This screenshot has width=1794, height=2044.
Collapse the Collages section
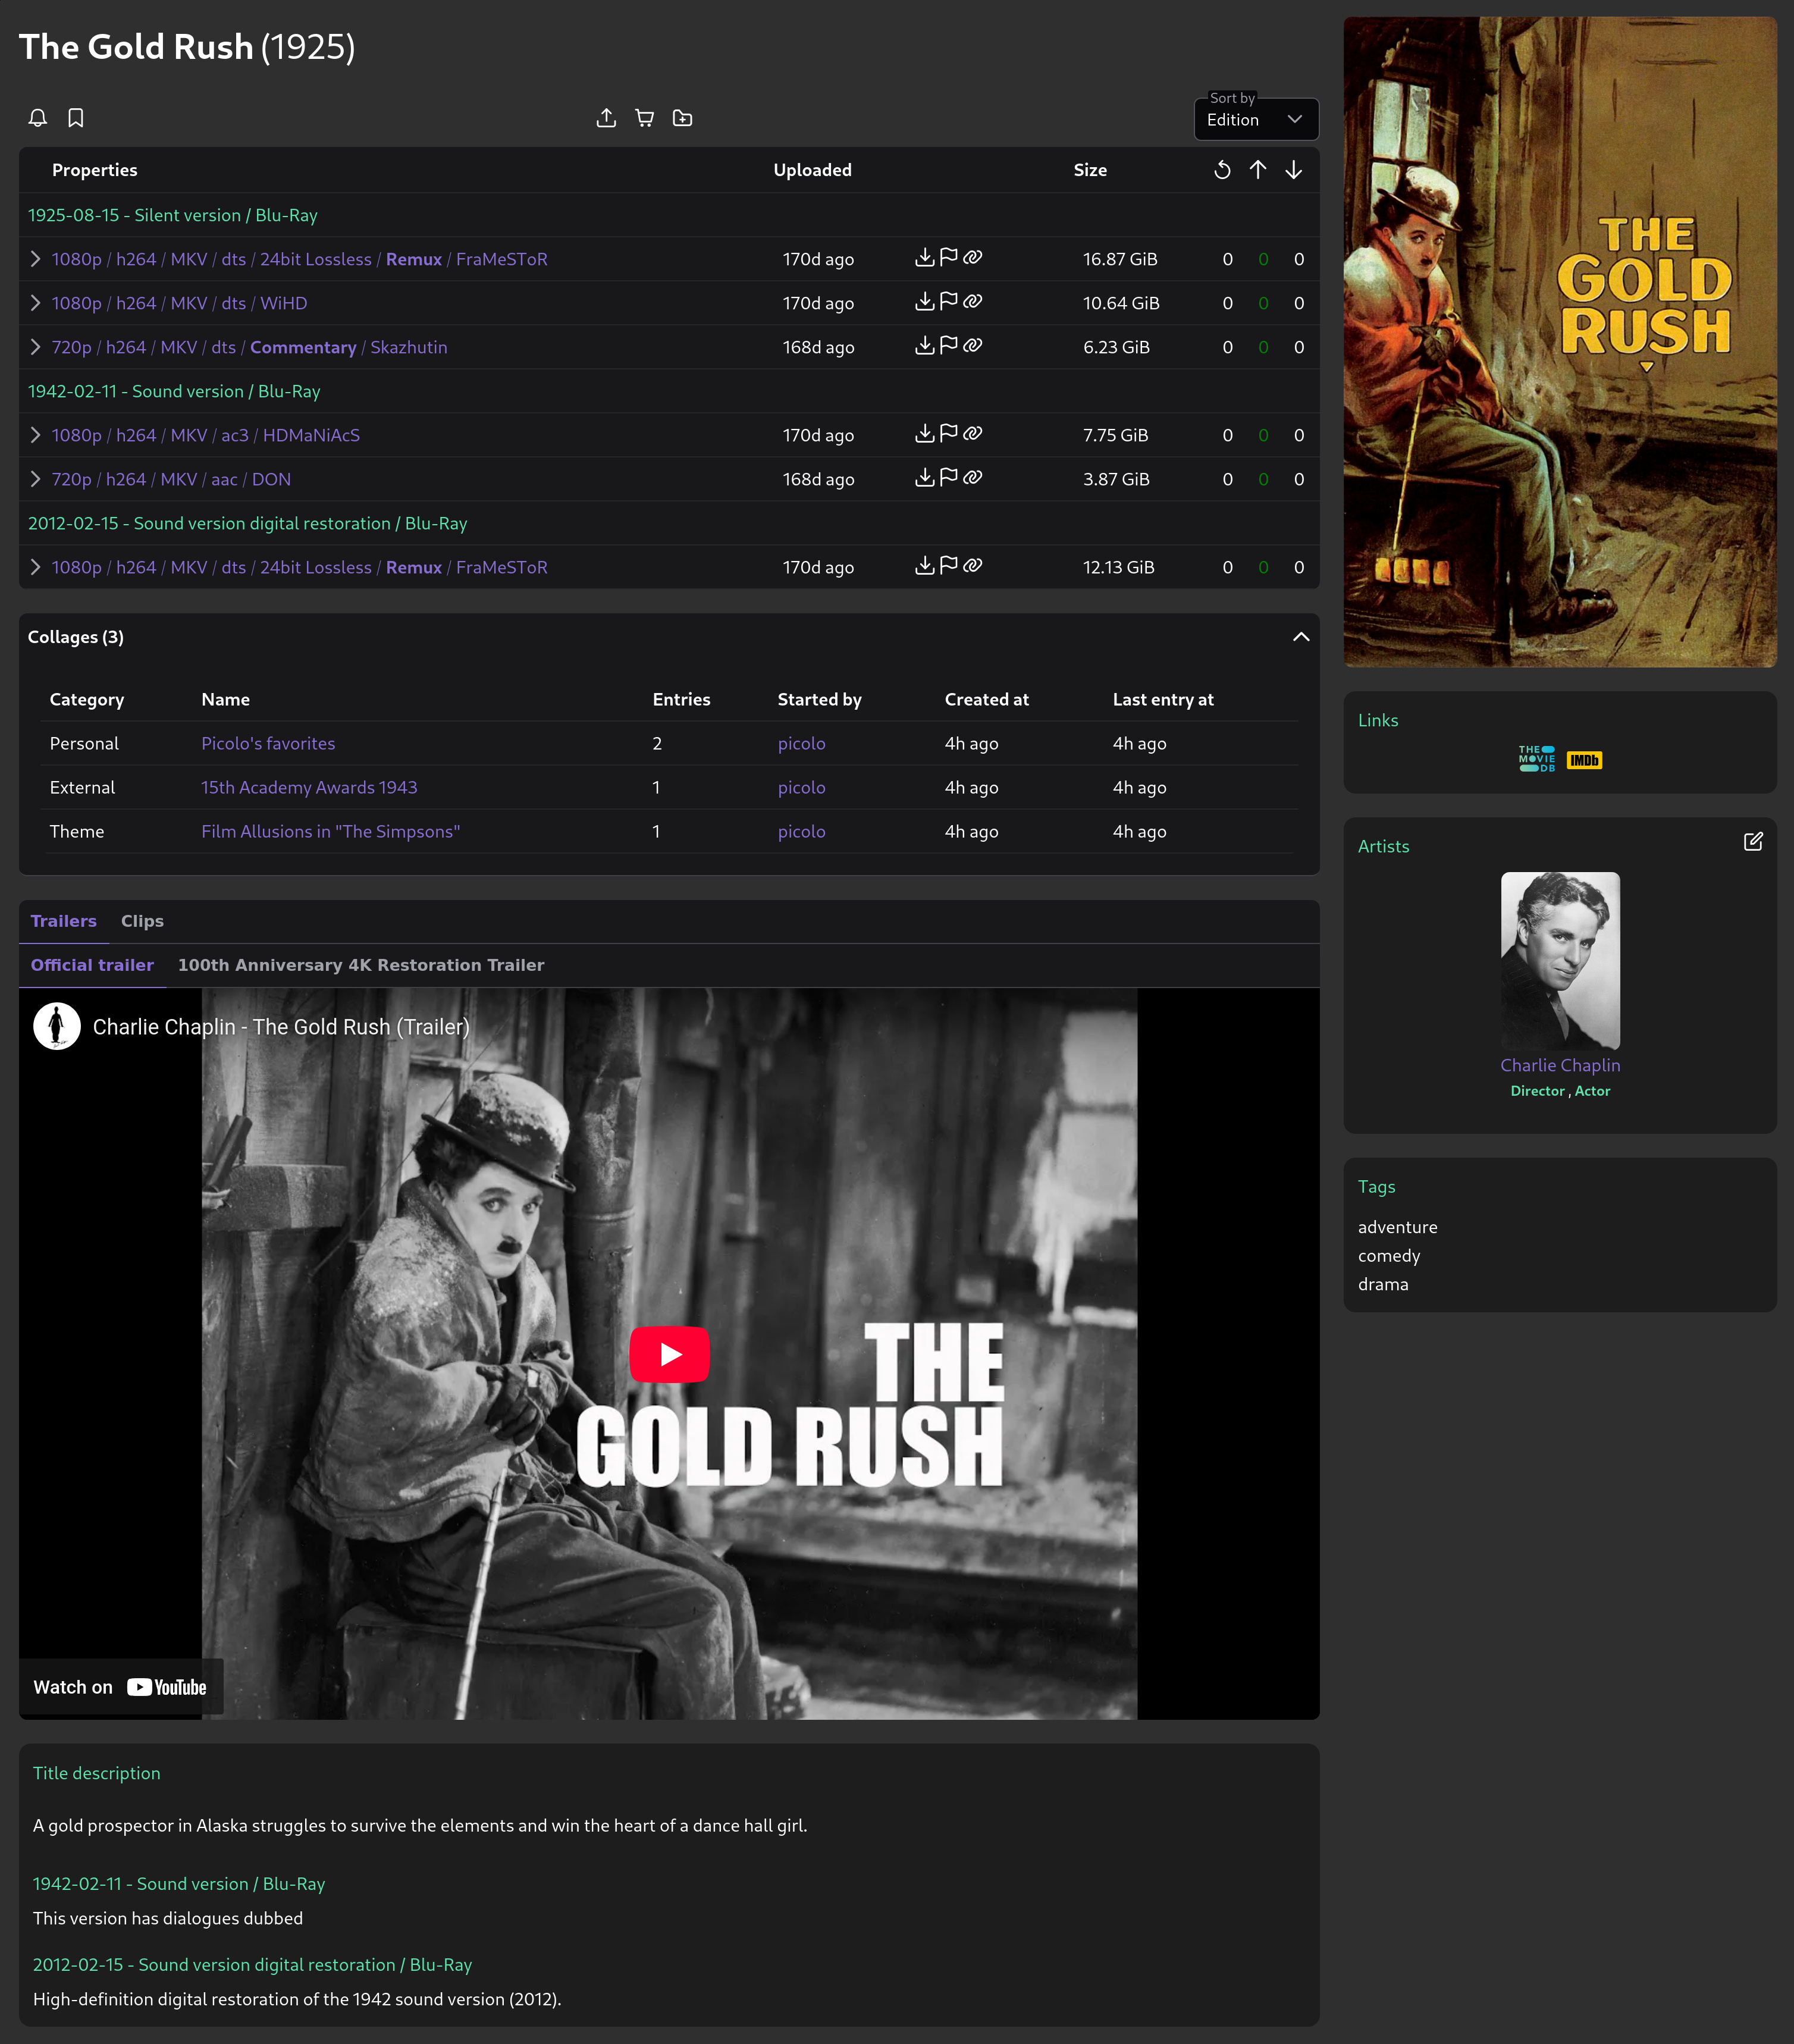pos(1301,637)
